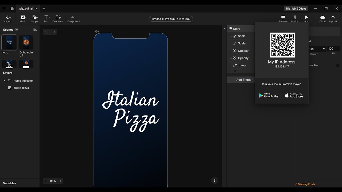Collapse the Start trigger
Screen dimensions: 342x192
pyautogui.click(x=224, y=29)
